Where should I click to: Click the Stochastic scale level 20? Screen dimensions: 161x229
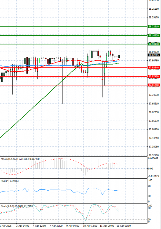click(x=149, y=220)
